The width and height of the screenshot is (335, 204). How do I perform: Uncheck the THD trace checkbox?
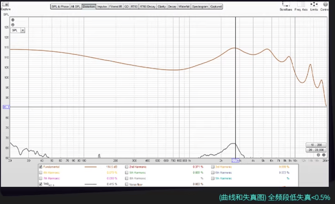(41, 184)
